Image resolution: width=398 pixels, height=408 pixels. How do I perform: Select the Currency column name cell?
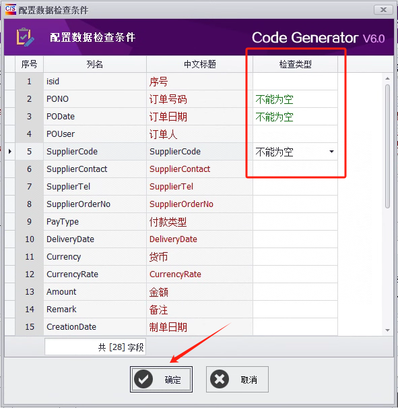[x=95, y=257]
